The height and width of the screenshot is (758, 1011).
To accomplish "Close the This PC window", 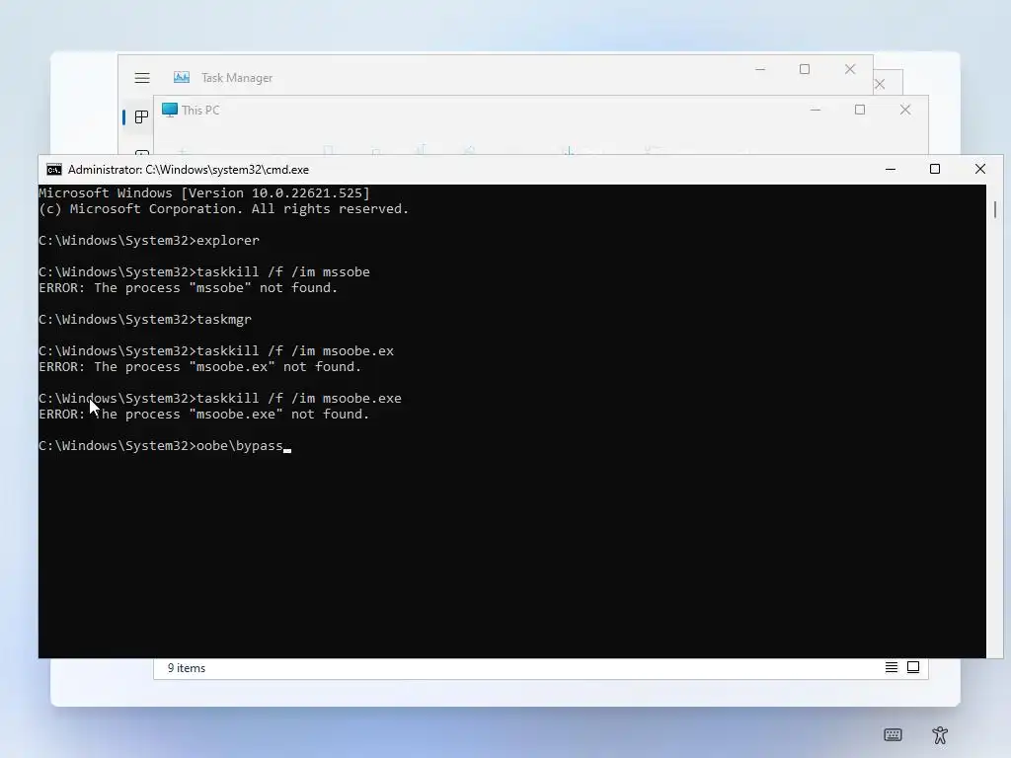I will coord(905,111).
